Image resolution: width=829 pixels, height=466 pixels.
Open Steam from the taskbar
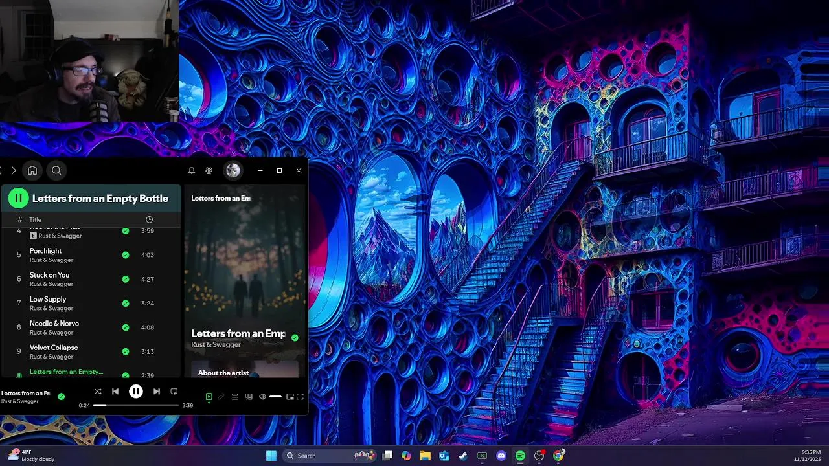(x=463, y=456)
